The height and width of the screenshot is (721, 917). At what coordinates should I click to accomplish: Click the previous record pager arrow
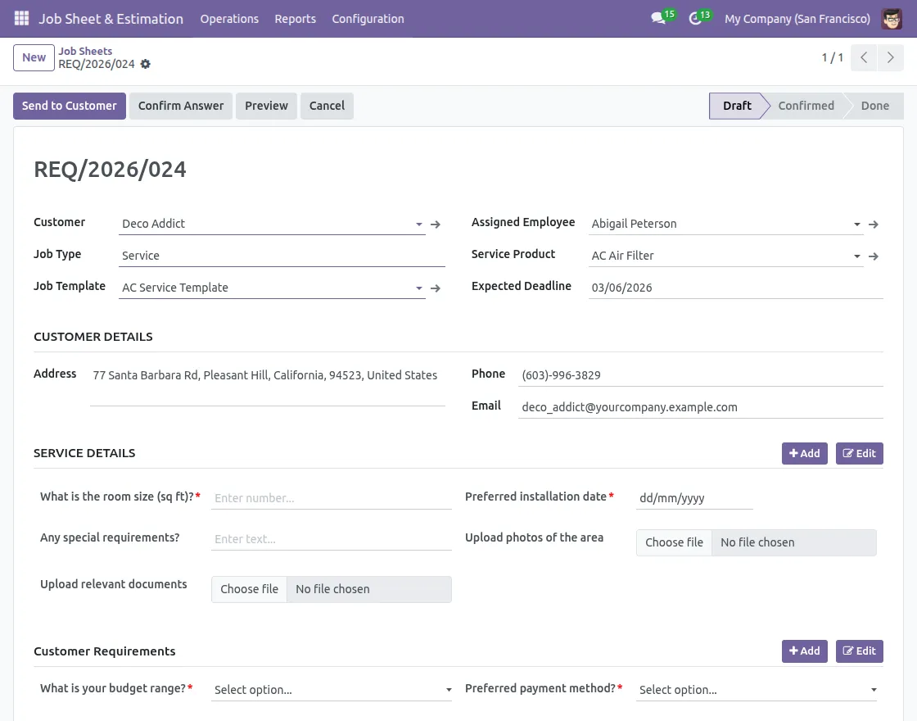pos(863,57)
